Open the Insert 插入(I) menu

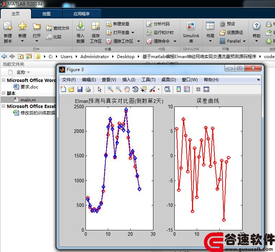(129, 80)
